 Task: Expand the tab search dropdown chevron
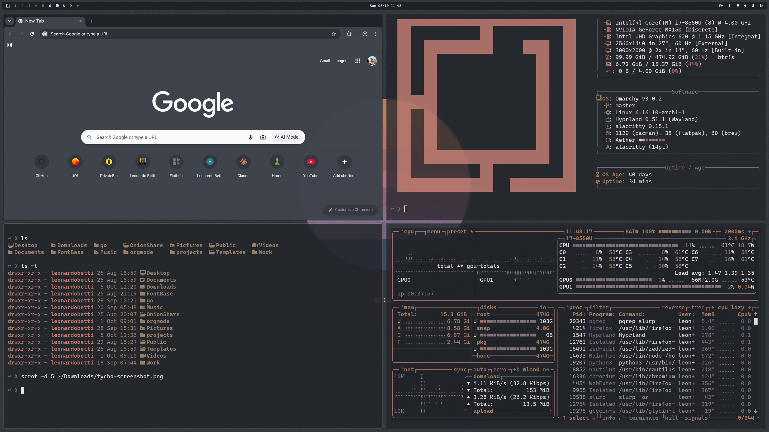(x=10, y=21)
